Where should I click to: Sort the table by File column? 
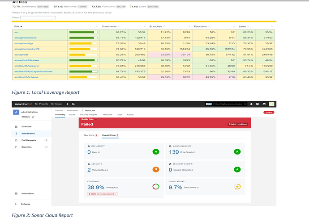click(18, 26)
